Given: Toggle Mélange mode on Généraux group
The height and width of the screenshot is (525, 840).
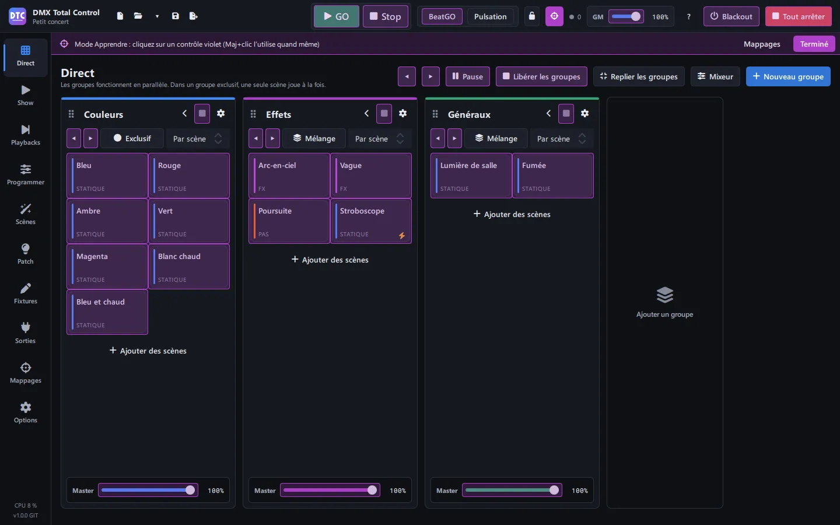Looking at the screenshot, I should tap(496, 139).
